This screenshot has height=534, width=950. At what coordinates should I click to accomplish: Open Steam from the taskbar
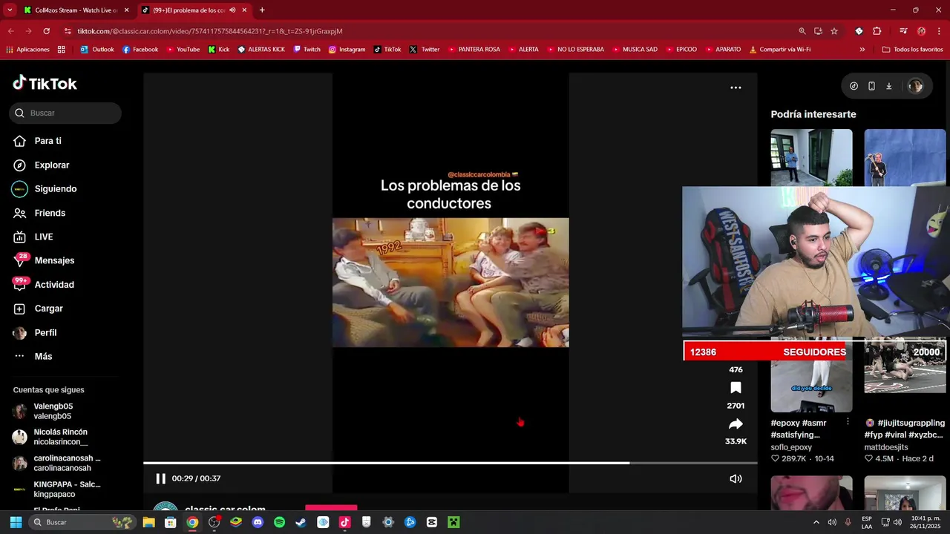coord(301,522)
